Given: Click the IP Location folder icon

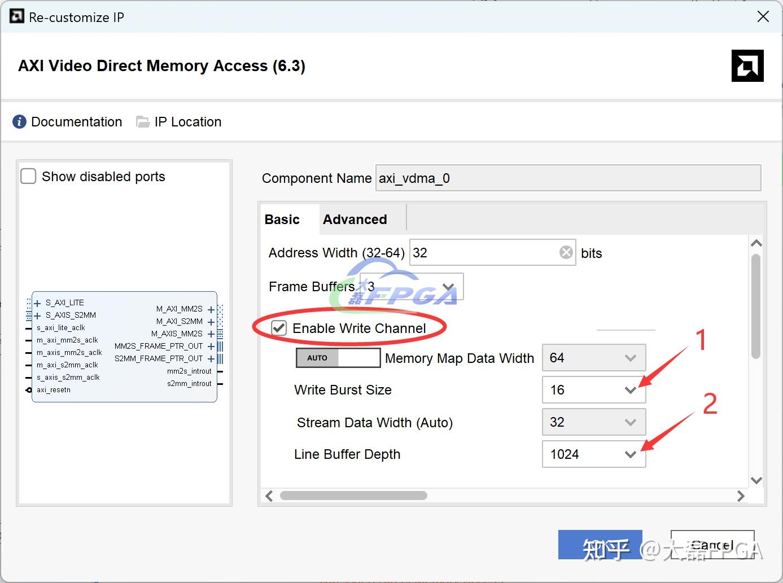Looking at the screenshot, I should click(x=143, y=122).
